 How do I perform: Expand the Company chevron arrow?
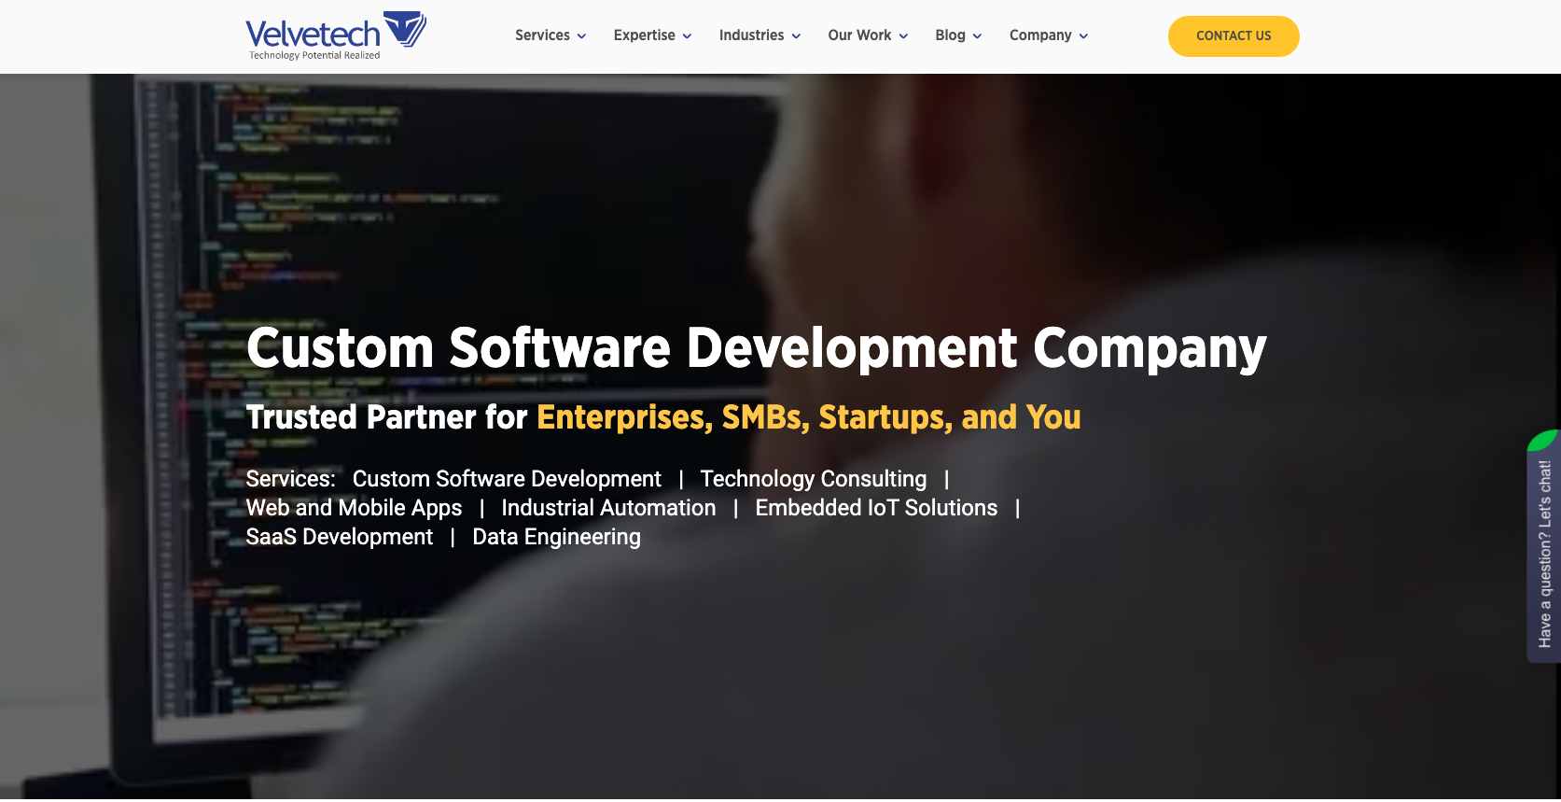point(1083,36)
